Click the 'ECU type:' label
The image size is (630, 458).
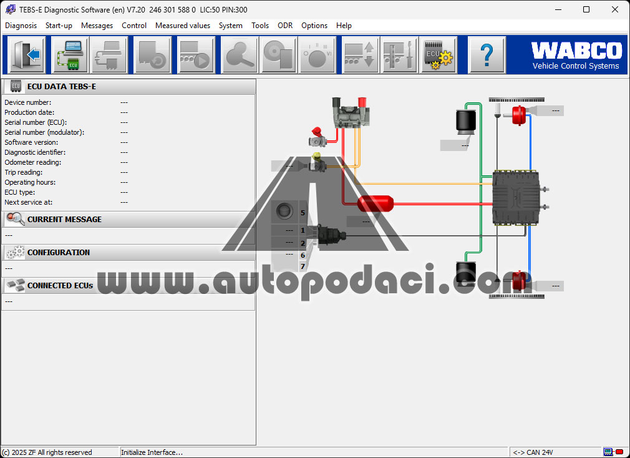(20, 192)
